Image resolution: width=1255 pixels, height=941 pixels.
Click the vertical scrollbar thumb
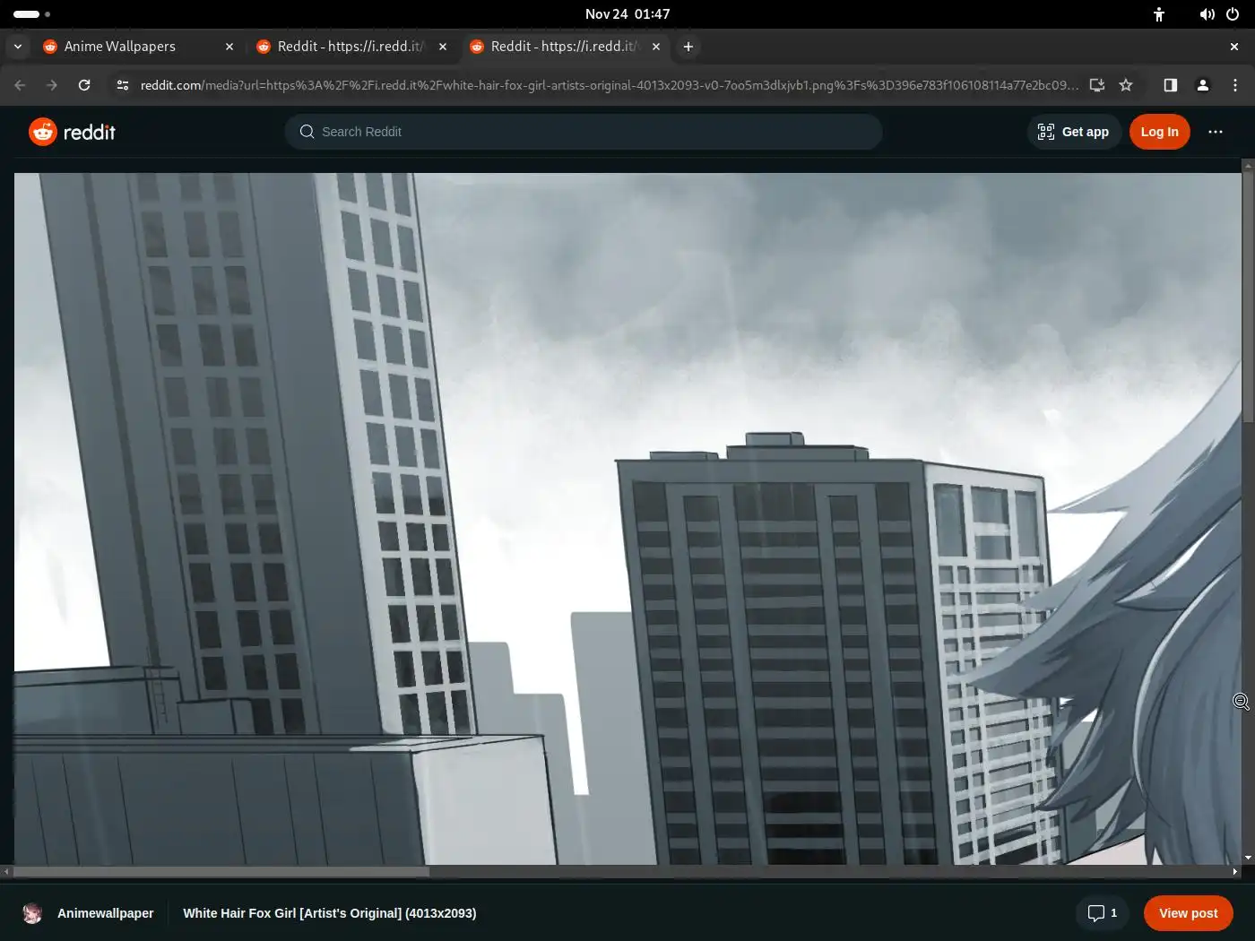pos(1248,297)
